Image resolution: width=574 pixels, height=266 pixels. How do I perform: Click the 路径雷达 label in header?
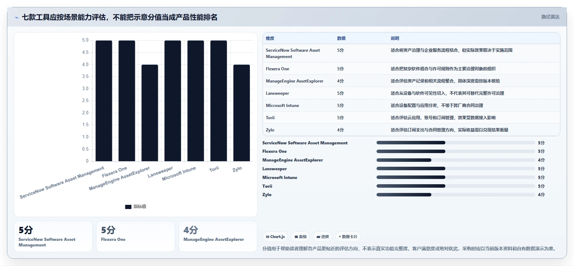pyautogui.click(x=550, y=17)
